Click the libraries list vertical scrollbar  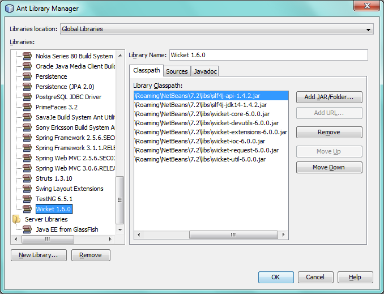[x=120, y=200]
